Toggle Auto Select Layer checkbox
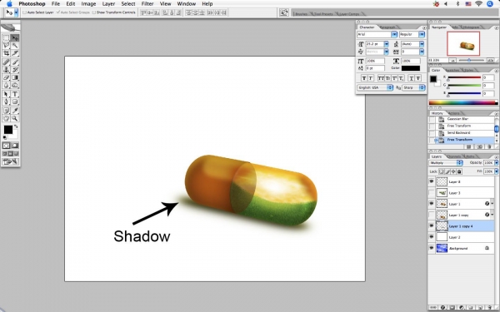500x312 pixels. [x=24, y=12]
